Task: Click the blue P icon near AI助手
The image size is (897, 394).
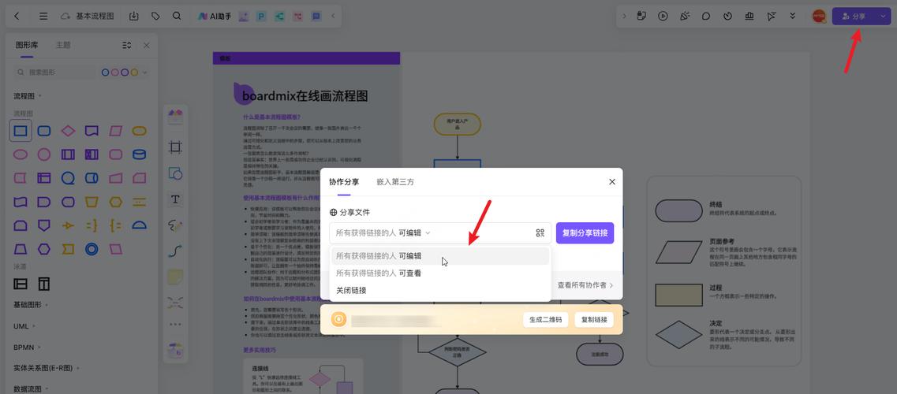Action: point(261,17)
